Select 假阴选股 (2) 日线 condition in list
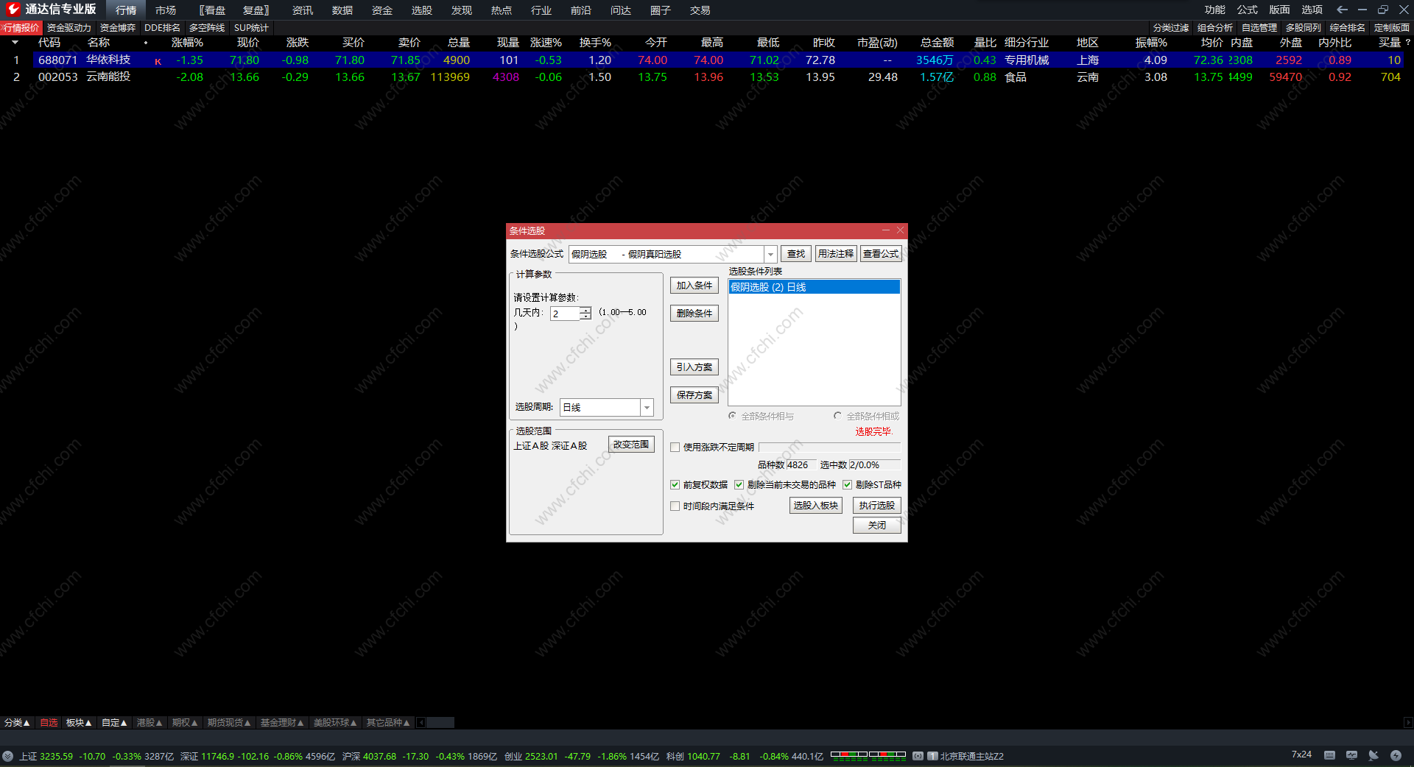 pyautogui.click(x=814, y=287)
